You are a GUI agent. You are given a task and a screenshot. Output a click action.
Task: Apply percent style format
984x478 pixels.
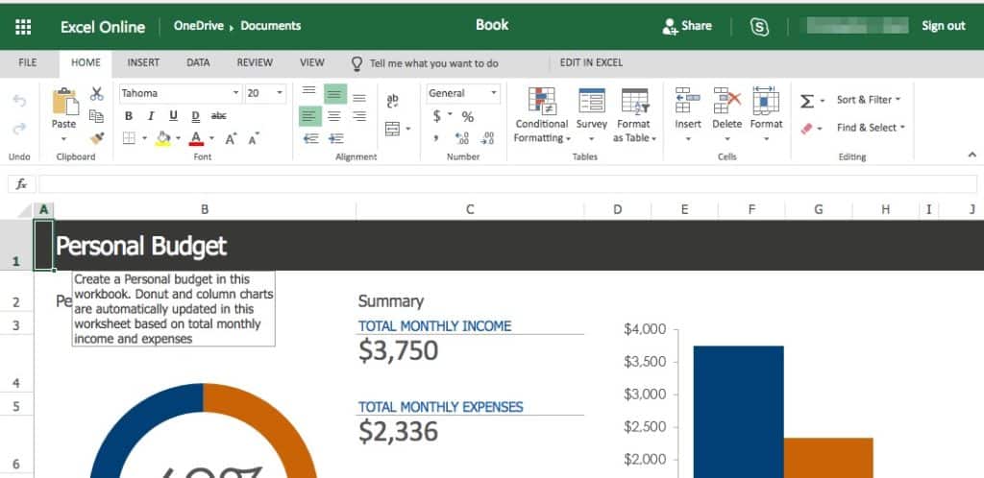(468, 116)
